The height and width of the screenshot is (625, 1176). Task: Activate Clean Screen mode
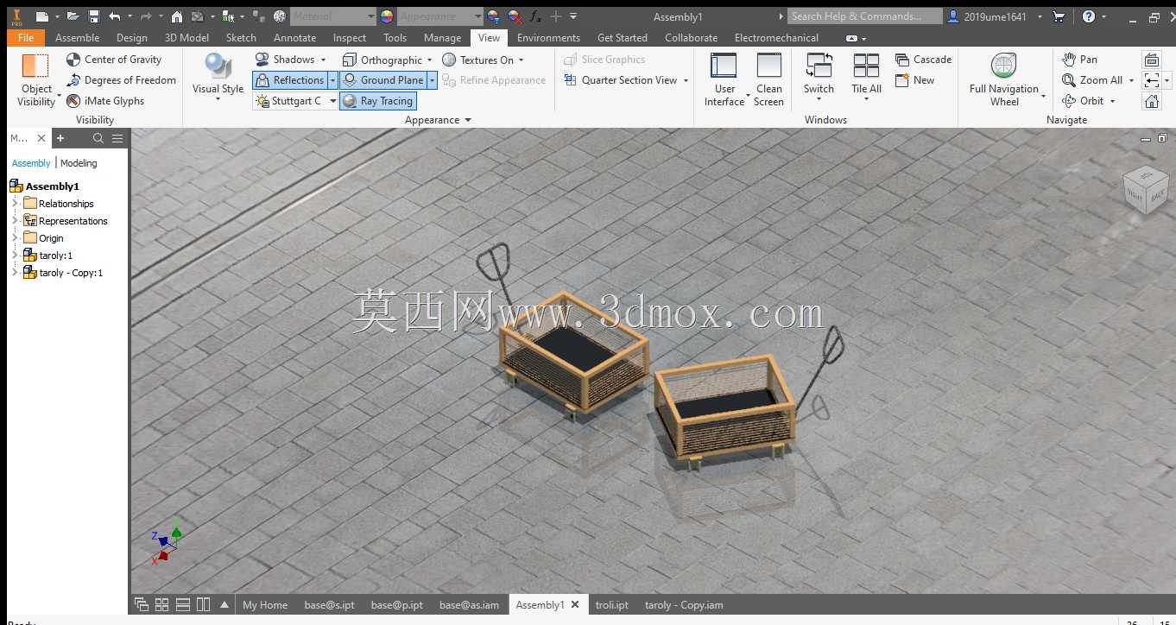pyautogui.click(x=768, y=80)
